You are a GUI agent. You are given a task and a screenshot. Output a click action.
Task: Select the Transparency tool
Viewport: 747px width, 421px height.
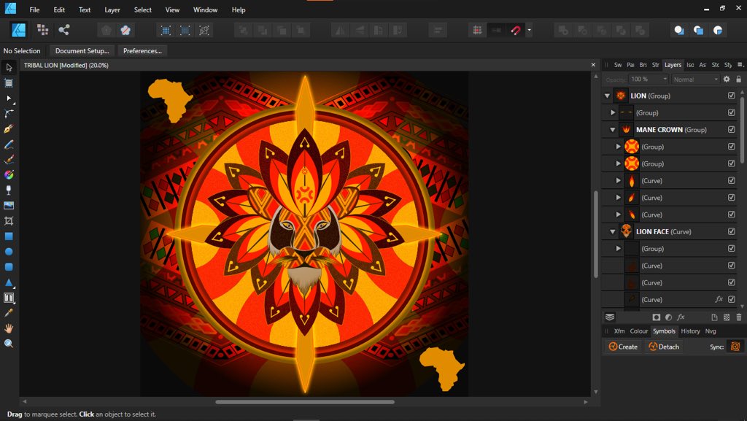click(x=9, y=190)
